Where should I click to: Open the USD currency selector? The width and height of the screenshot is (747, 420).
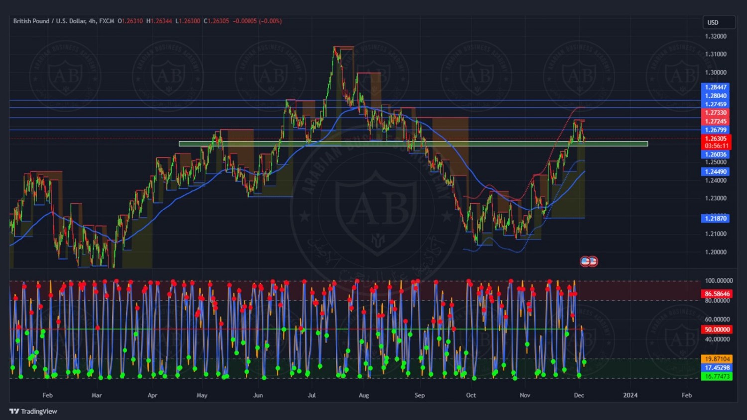click(718, 22)
